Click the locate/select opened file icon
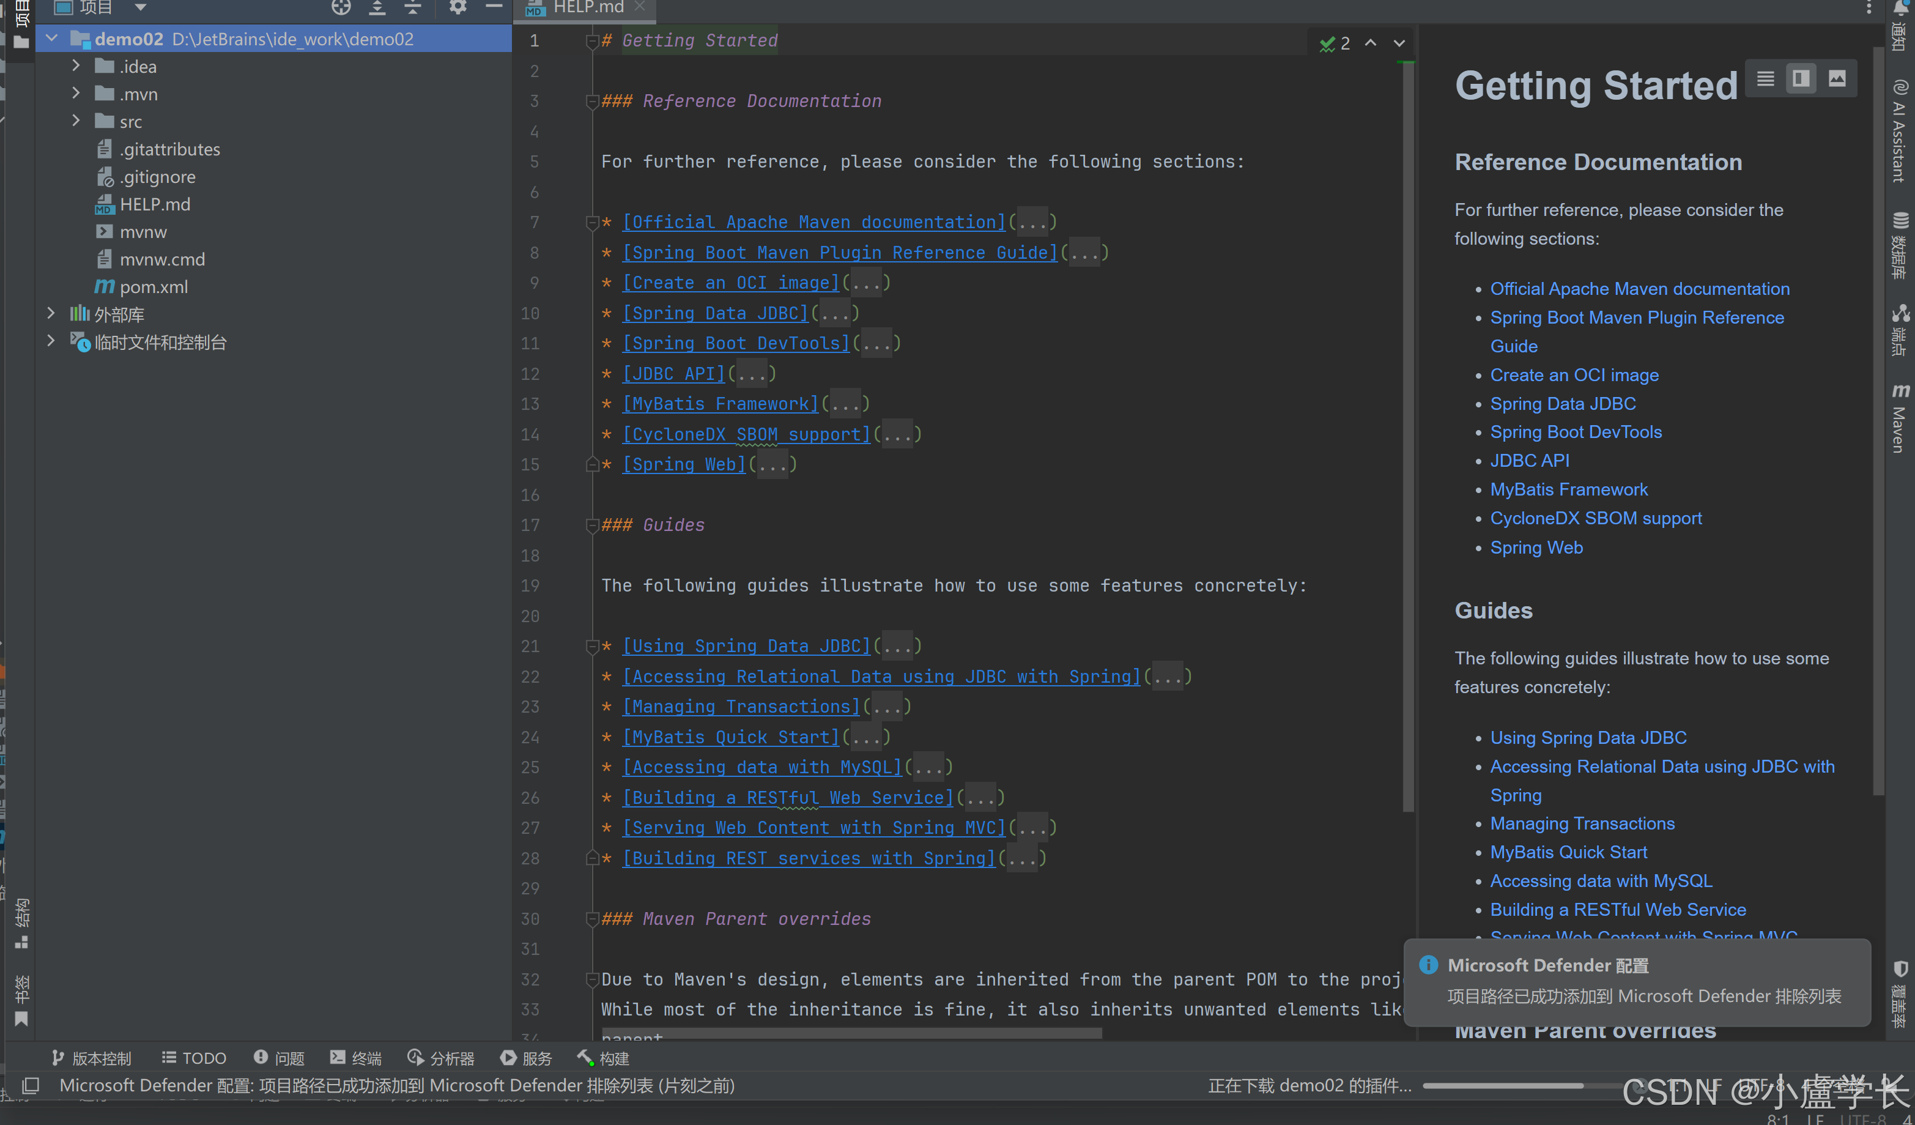The width and height of the screenshot is (1915, 1125). click(341, 7)
